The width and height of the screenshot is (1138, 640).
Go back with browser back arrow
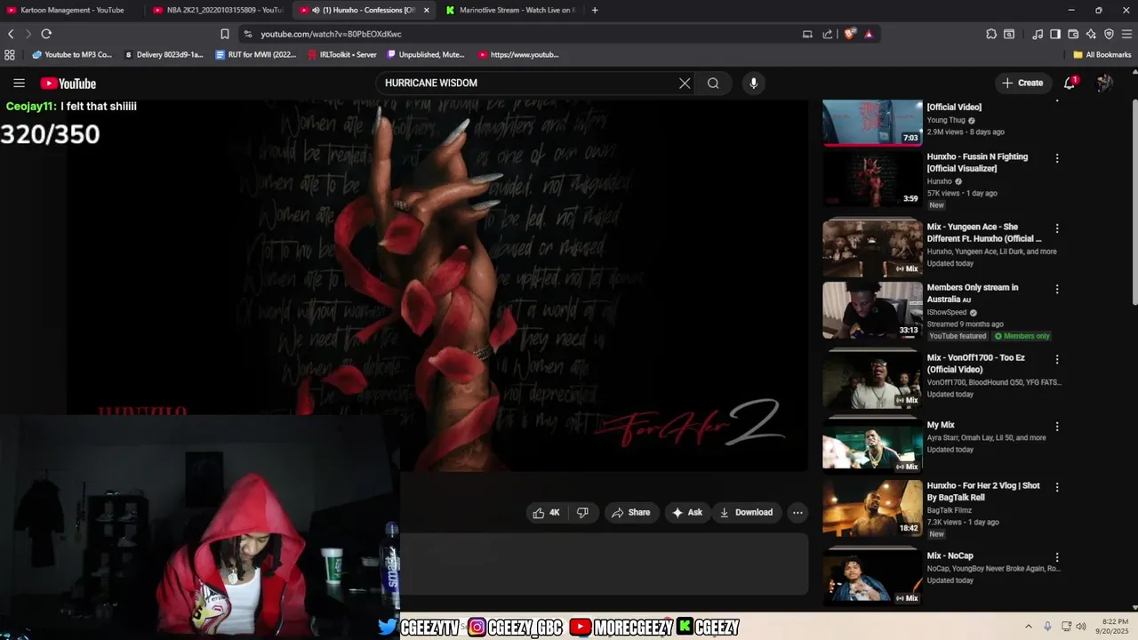(11, 34)
